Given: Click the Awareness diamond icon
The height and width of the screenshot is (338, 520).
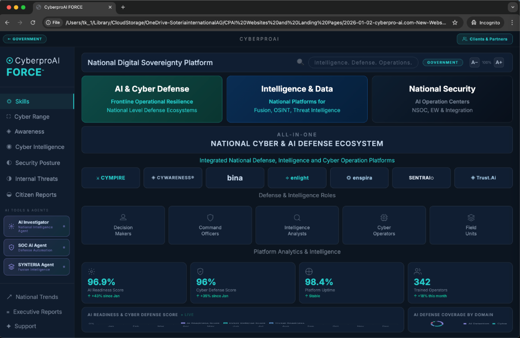Looking at the screenshot, I should click(x=9, y=132).
